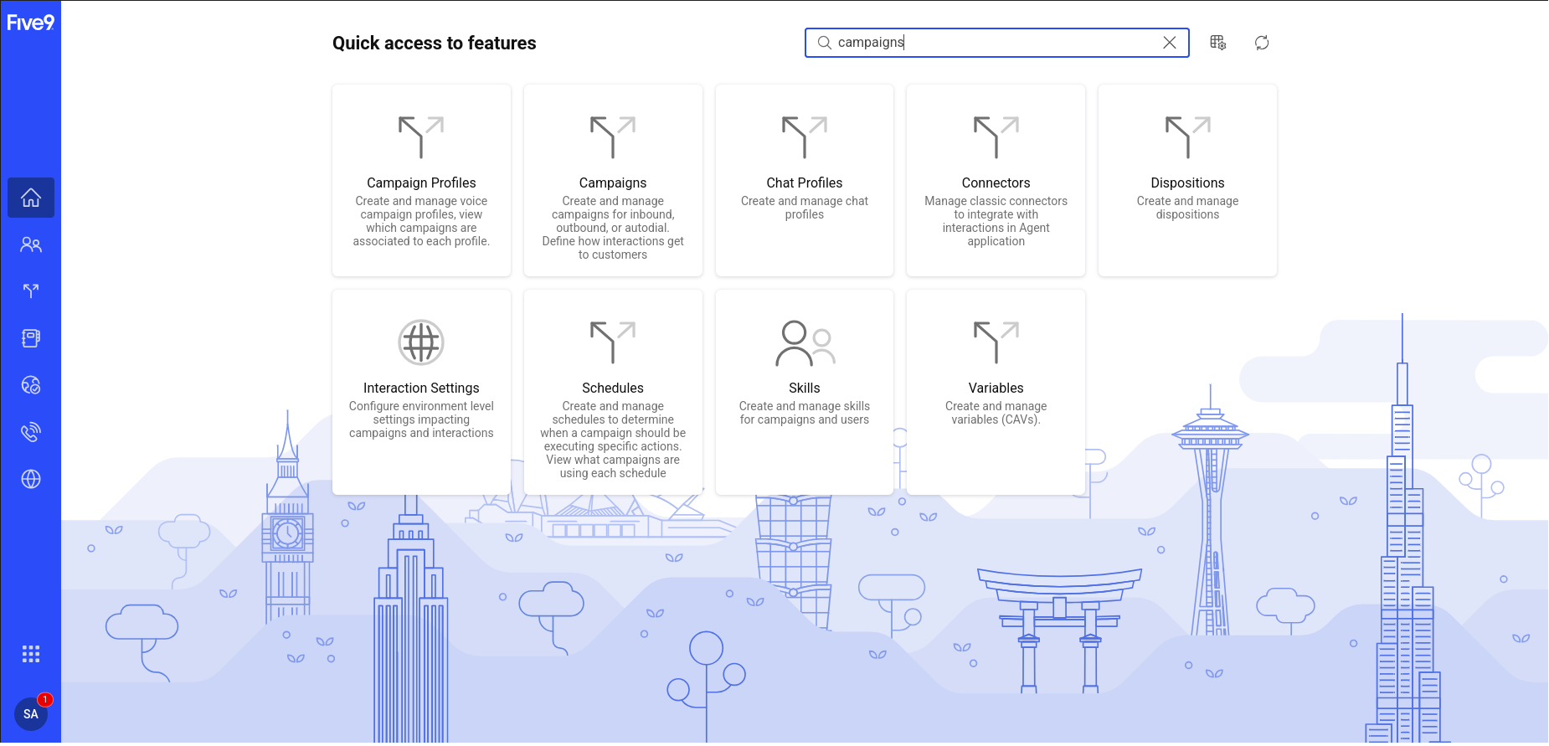
Task: Click inside the campaigns search field
Action: (x=988, y=43)
